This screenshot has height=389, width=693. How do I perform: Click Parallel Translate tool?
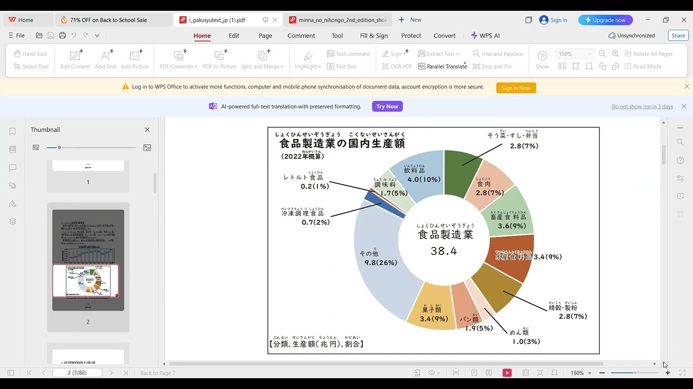[x=442, y=66]
